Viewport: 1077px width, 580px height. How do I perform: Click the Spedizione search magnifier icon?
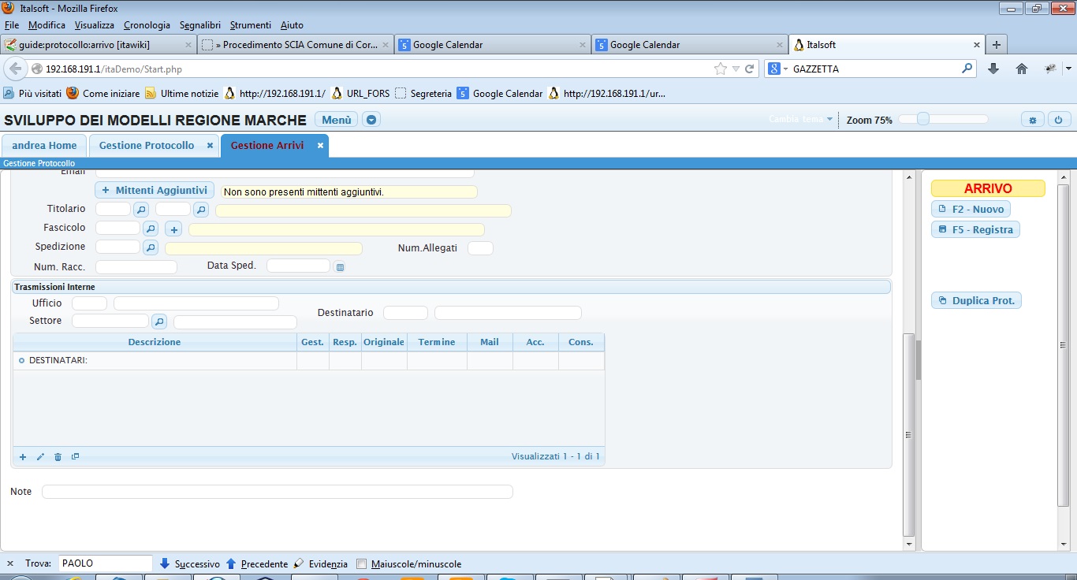point(151,247)
